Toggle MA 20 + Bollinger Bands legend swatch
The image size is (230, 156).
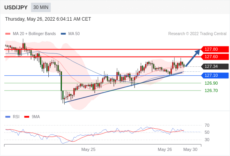tap(8, 34)
